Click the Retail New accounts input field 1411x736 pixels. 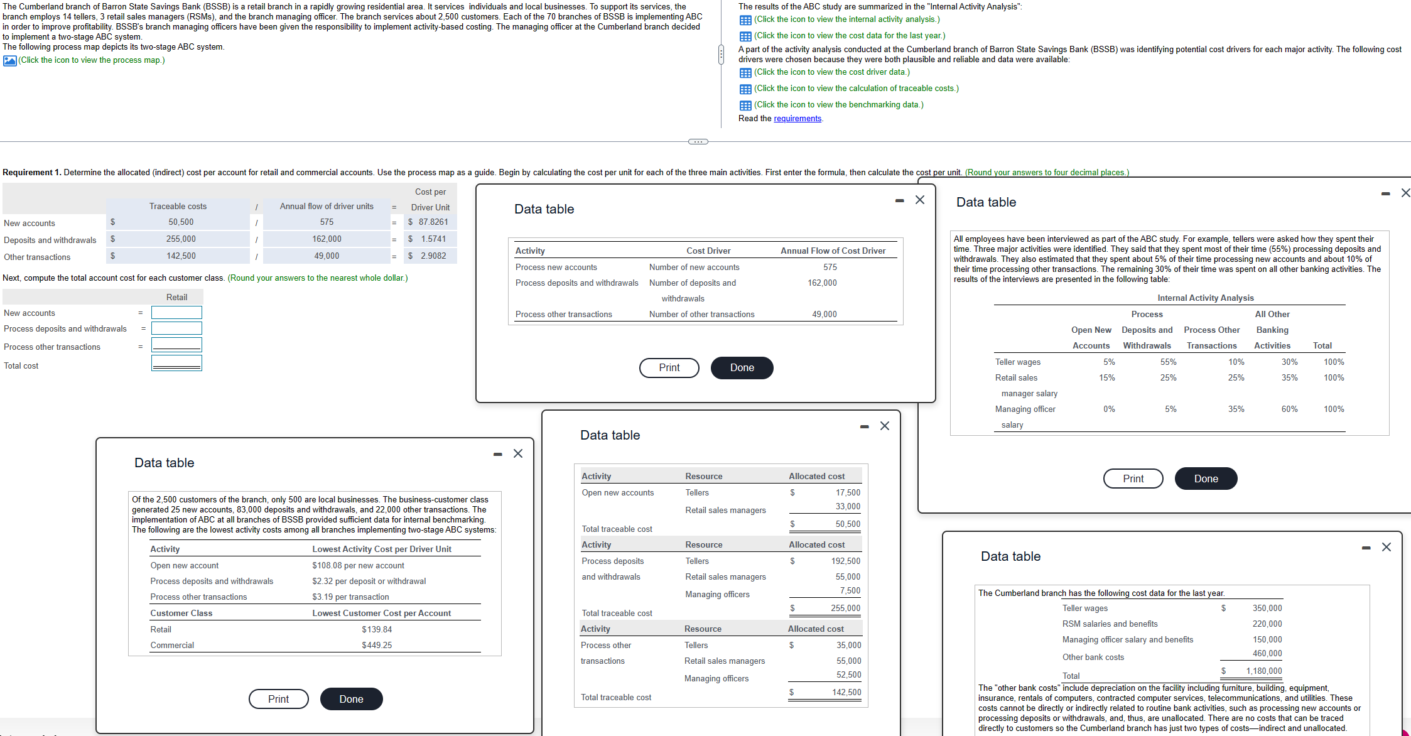point(176,313)
